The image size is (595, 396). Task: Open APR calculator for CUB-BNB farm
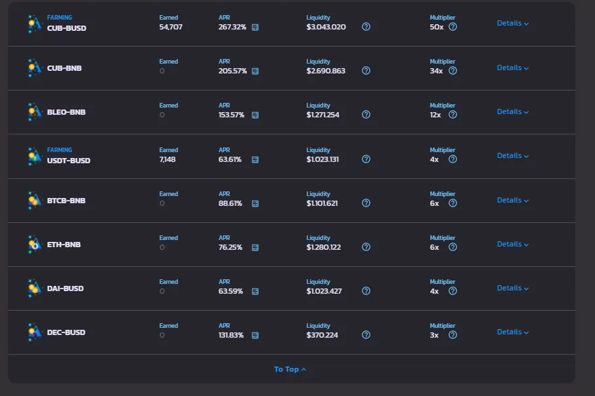click(255, 71)
